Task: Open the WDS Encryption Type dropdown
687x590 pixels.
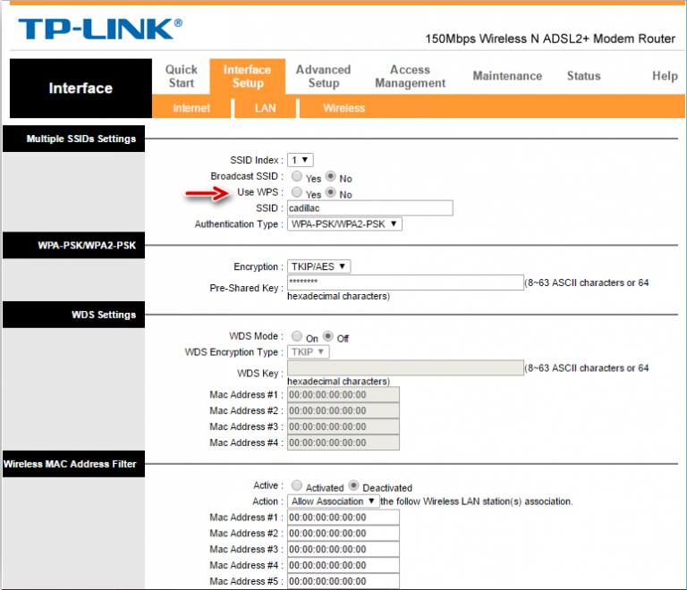Action: 309,352
